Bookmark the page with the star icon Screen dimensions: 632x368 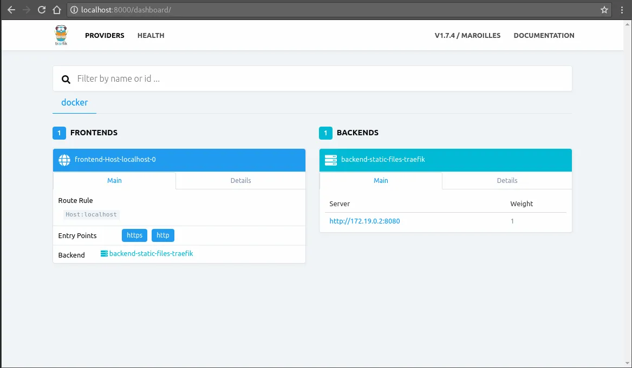point(604,9)
